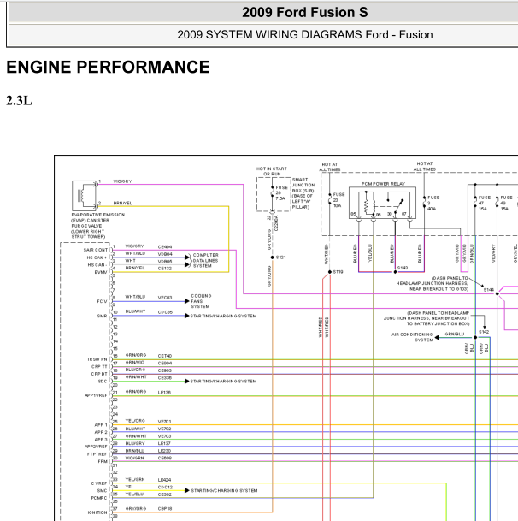Click 'STARTING/CHARGING SYSTEM' on the BLU/WHT SMR wire
Screen dimensions: 518x521
[223, 316]
